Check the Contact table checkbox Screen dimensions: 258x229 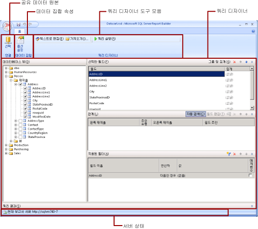pos(21,125)
